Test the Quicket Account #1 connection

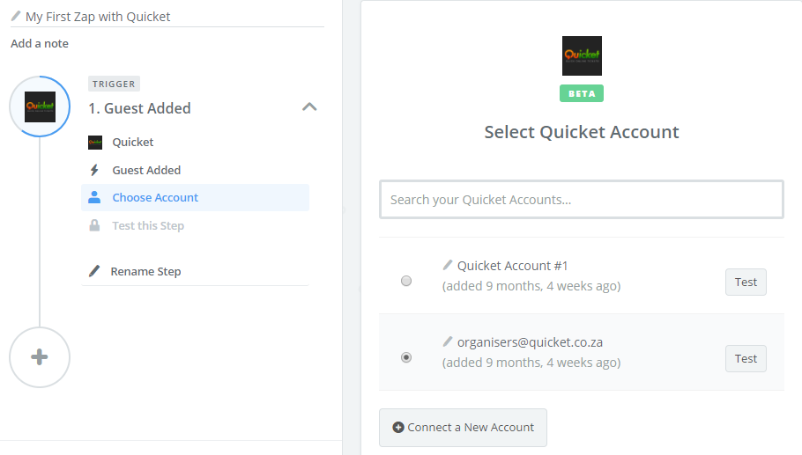pos(746,283)
